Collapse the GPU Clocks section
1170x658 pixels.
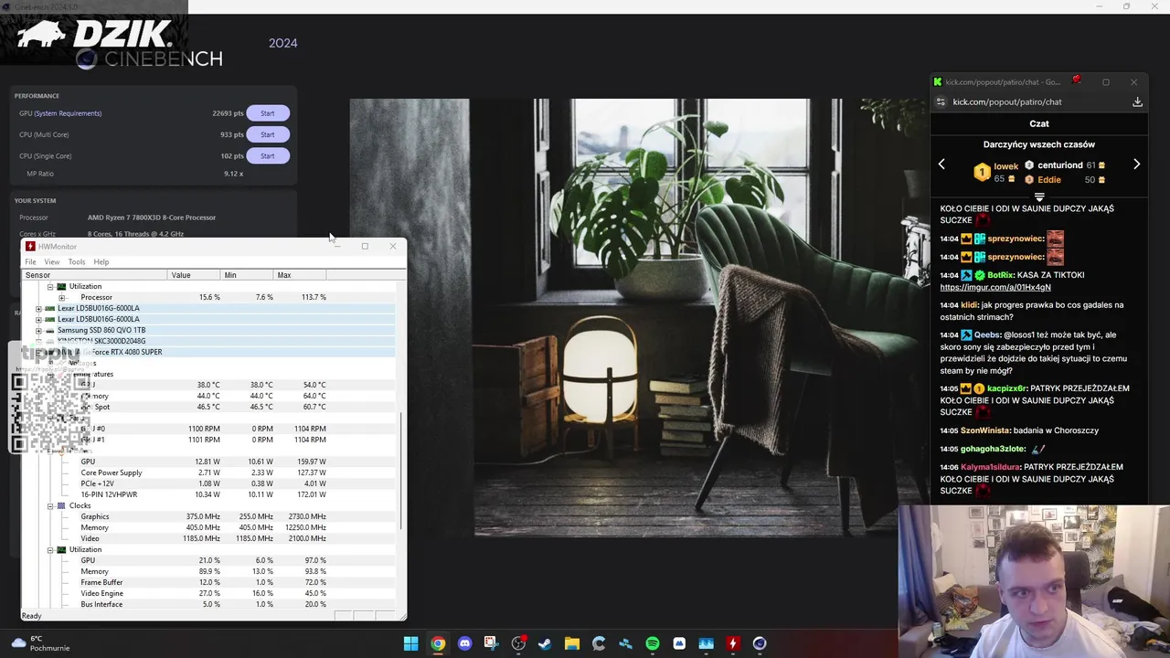[50, 505]
